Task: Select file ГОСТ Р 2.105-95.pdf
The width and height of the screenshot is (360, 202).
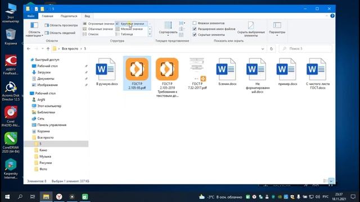Action: coord(137,74)
